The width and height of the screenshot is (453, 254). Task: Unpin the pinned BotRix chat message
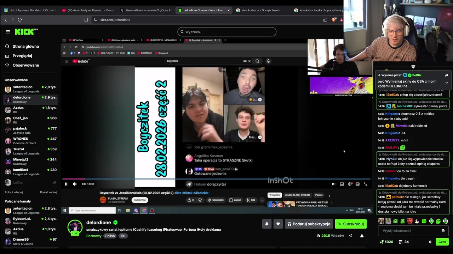click(447, 75)
